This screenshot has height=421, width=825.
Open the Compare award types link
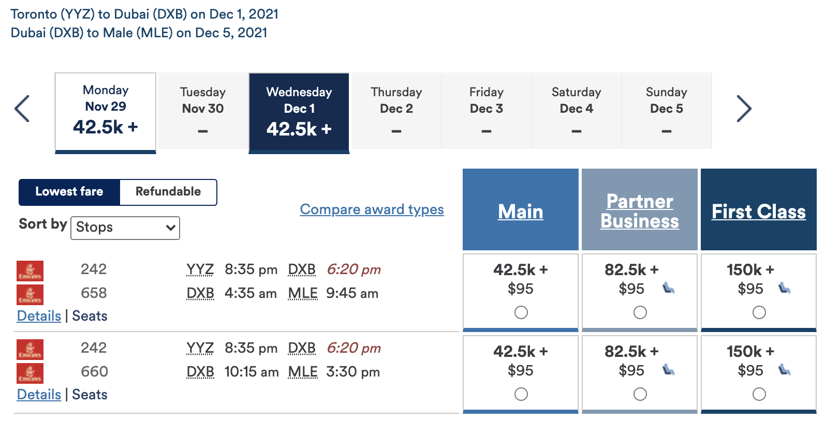[x=372, y=209]
